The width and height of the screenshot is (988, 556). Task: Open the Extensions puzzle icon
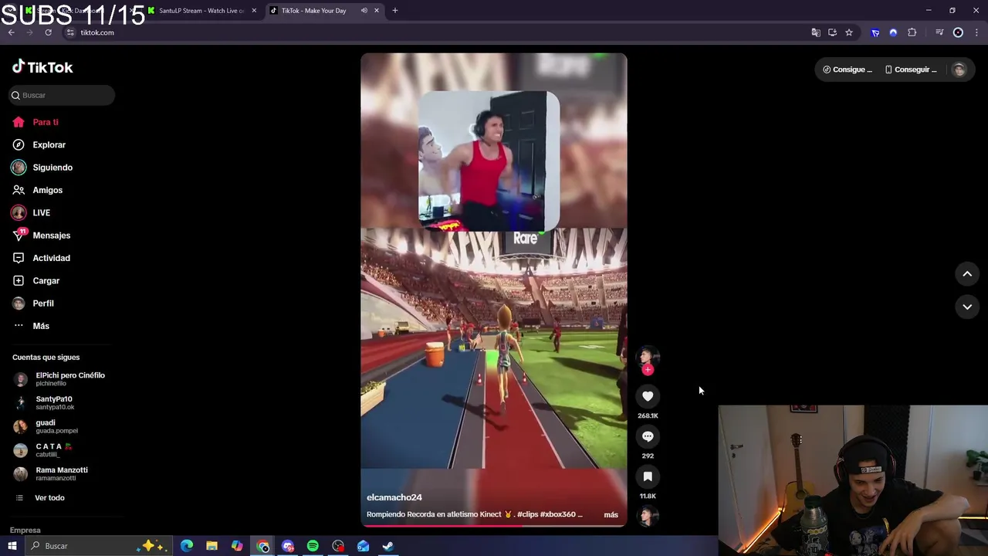tap(912, 32)
